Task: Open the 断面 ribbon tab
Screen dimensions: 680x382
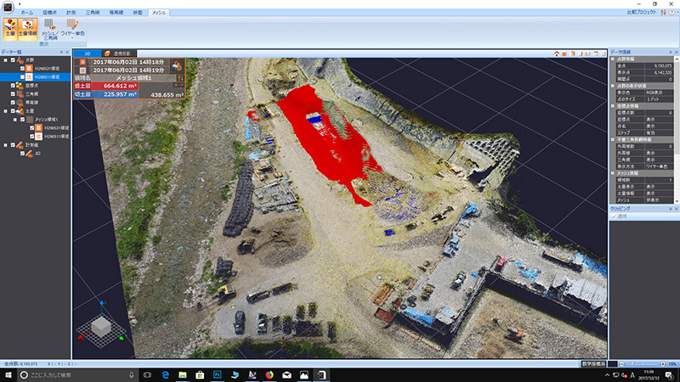Action: [x=138, y=13]
